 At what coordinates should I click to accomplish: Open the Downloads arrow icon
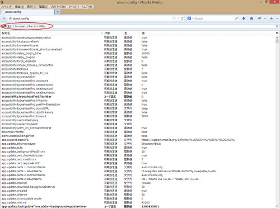coord(244,18)
